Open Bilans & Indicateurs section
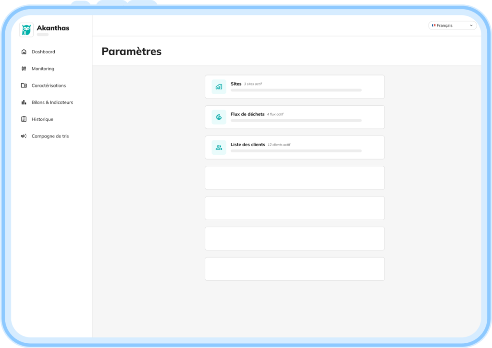Screen dimensions: 492x348 [52, 102]
